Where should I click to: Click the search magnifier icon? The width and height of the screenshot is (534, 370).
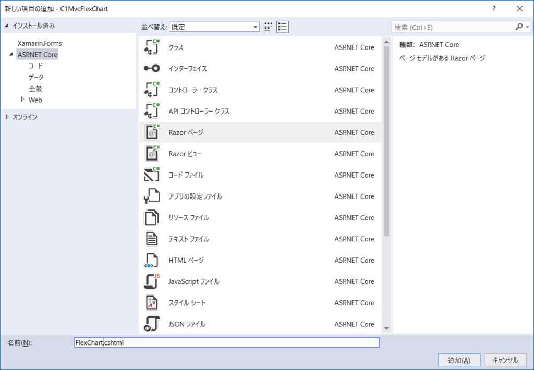(x=519, y=27)
